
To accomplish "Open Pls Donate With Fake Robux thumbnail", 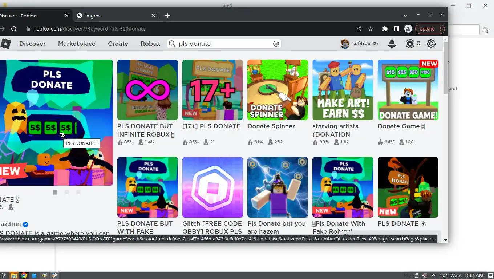I will click(343, 187).
